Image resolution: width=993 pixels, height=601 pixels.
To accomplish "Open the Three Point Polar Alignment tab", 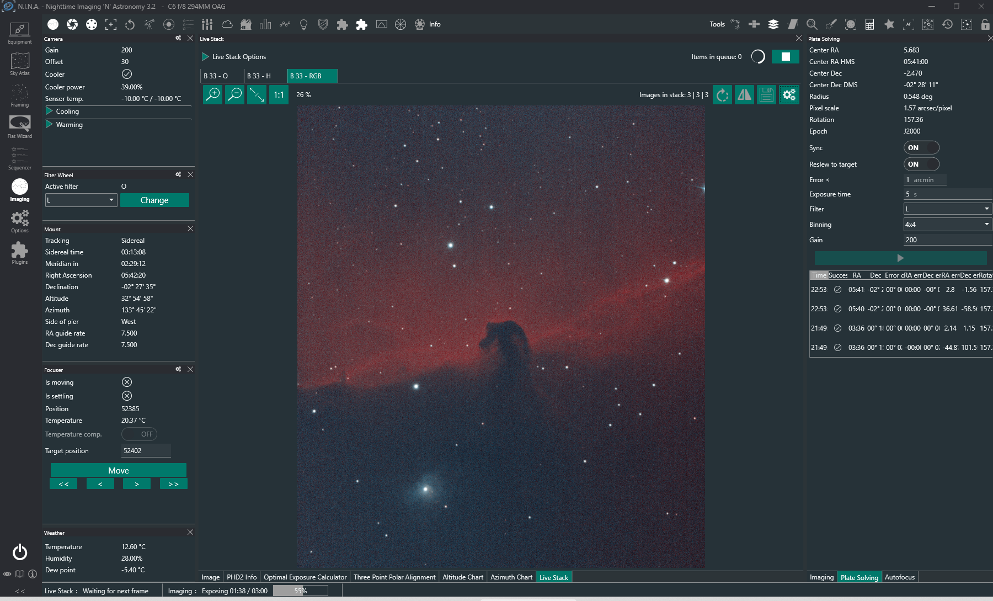I will click(394, 577).
